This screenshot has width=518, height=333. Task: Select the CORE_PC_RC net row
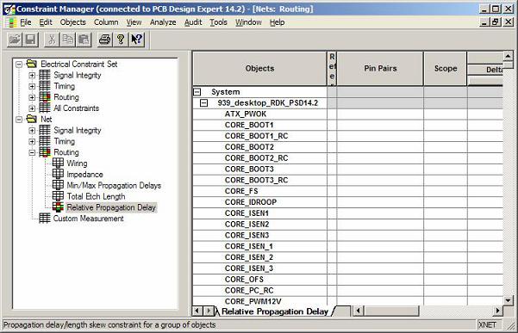259,291
